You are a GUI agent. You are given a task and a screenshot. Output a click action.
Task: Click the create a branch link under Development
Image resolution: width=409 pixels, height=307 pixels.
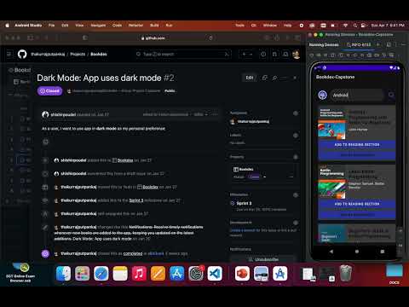click(x=244, y=230)
